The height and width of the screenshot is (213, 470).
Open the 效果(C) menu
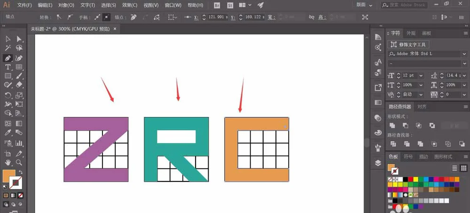[130, 5]
